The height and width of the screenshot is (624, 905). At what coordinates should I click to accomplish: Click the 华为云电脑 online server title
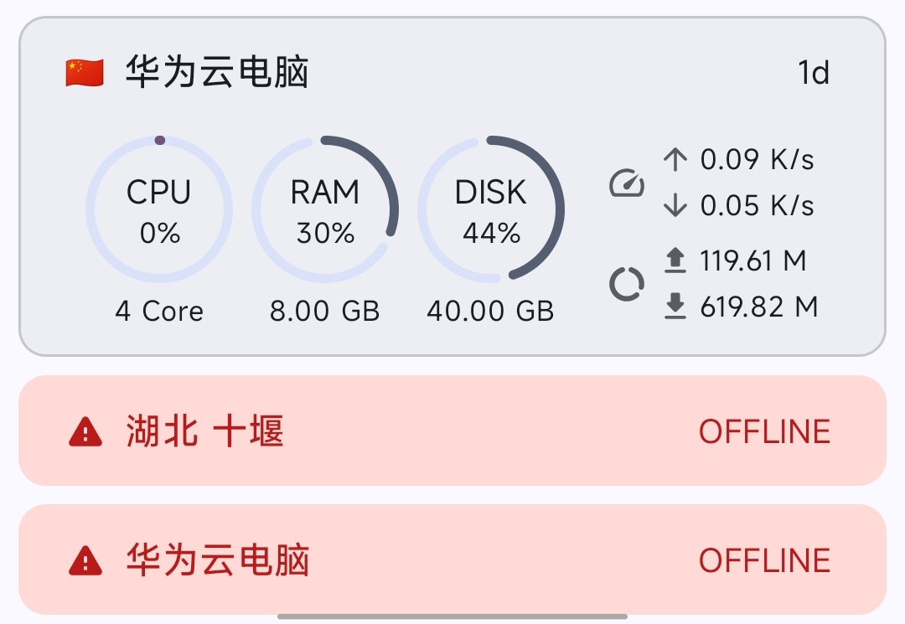pyautogui.click(x=217, y=73)
